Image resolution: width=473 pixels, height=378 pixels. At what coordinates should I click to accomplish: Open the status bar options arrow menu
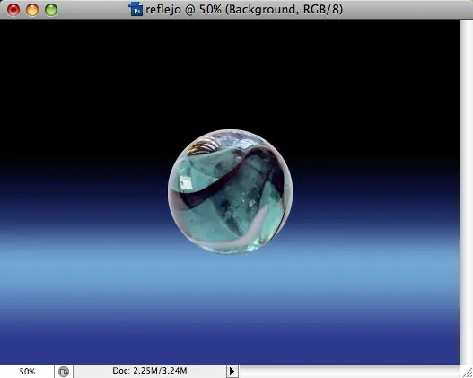(x=232, y=371)
